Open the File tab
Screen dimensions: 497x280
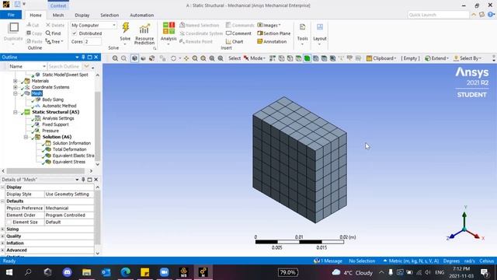tap(11, 15)
